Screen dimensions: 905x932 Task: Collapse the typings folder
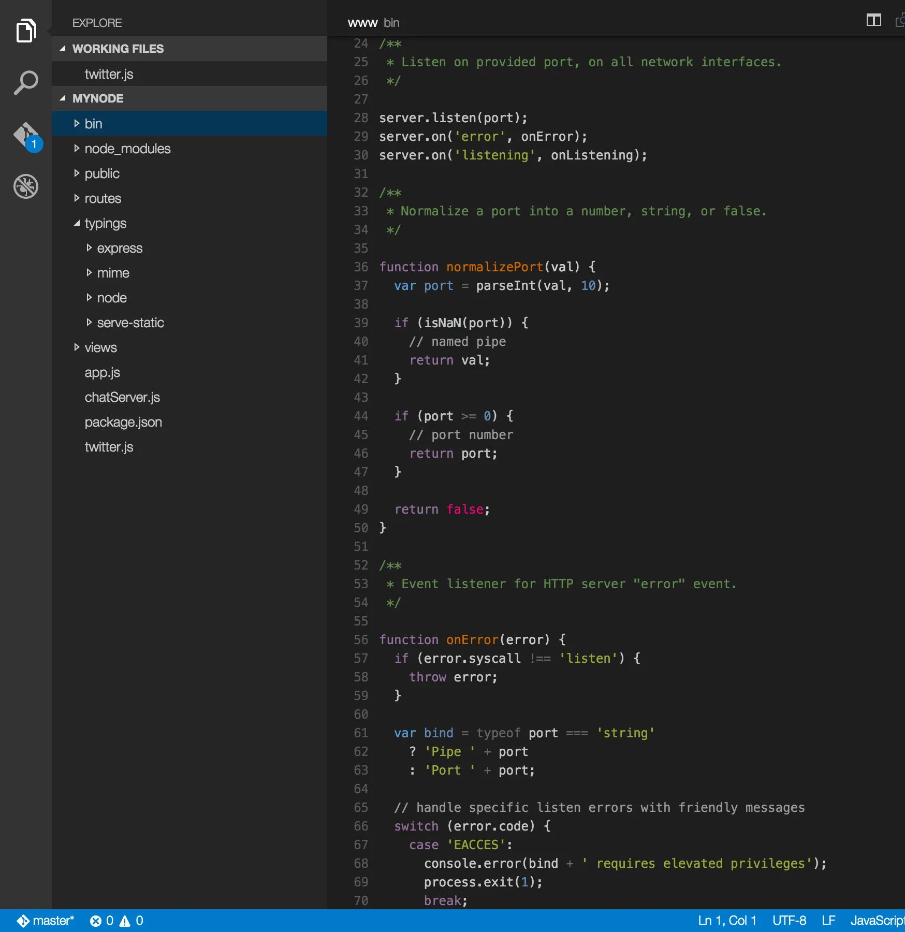click(77, 223)
